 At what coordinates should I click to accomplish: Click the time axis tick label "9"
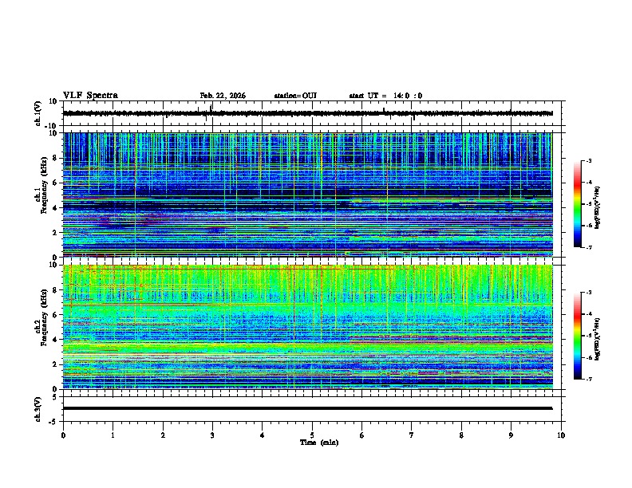pos(511,435)
